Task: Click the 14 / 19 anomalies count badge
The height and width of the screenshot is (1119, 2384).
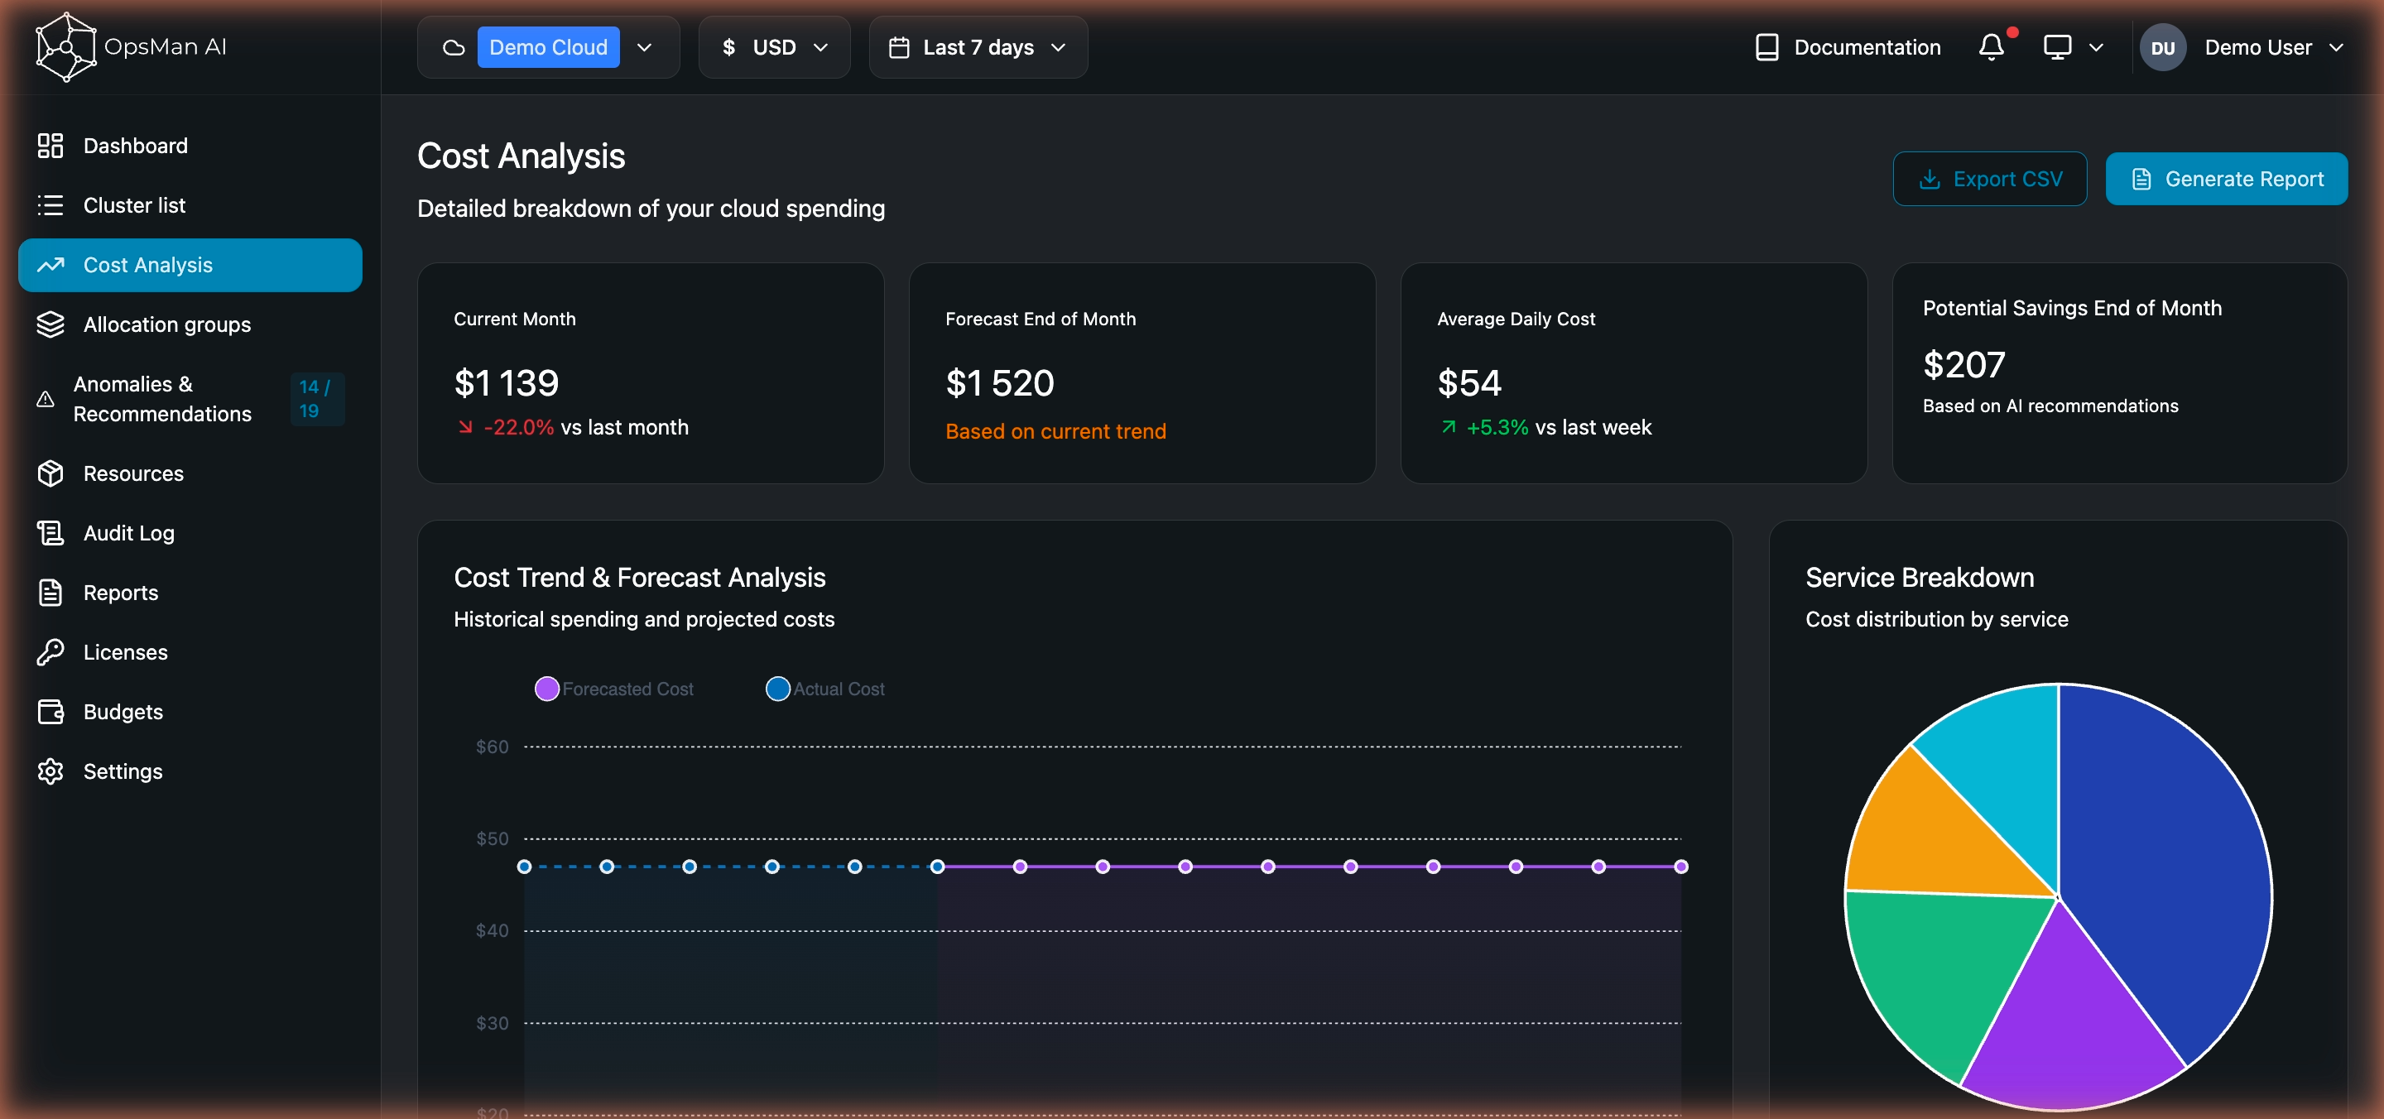Action: click(316, 399)
